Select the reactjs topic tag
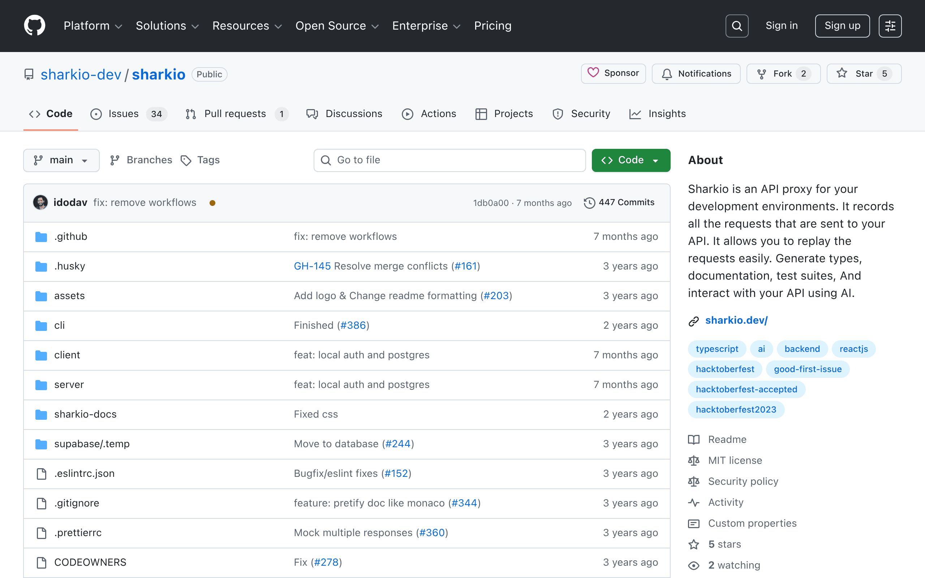 pyautogui.click(x=853, y=349)
